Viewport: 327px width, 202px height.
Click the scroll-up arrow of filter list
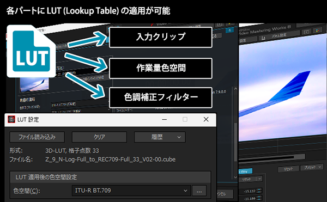tap(235, 89)
